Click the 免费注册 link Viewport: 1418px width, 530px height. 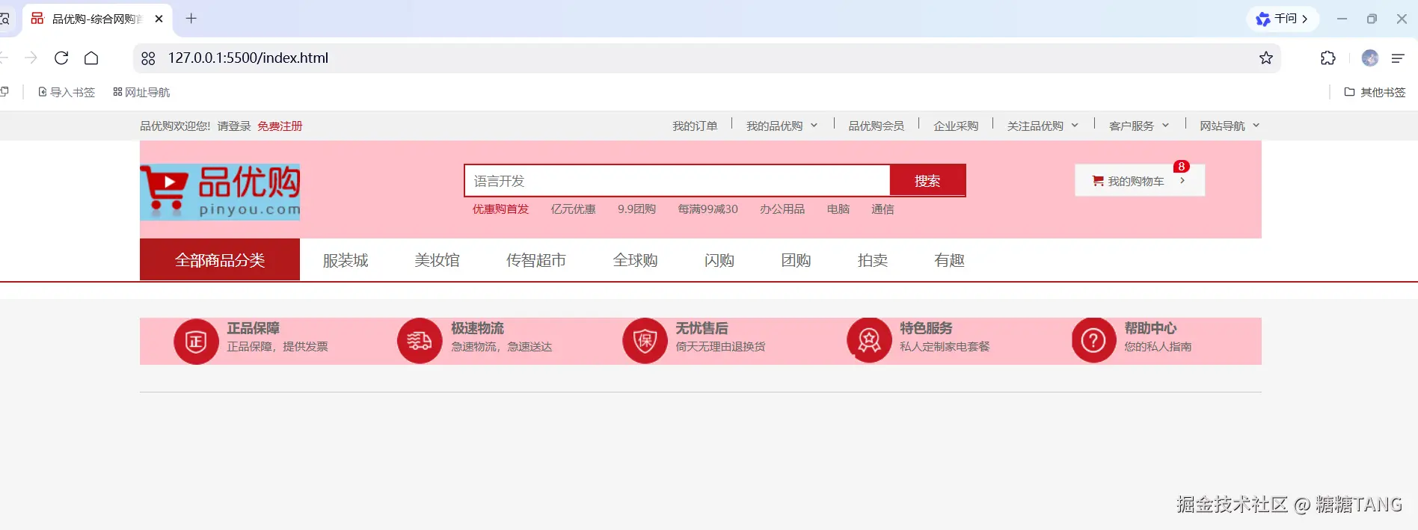[x=280, y=126]
